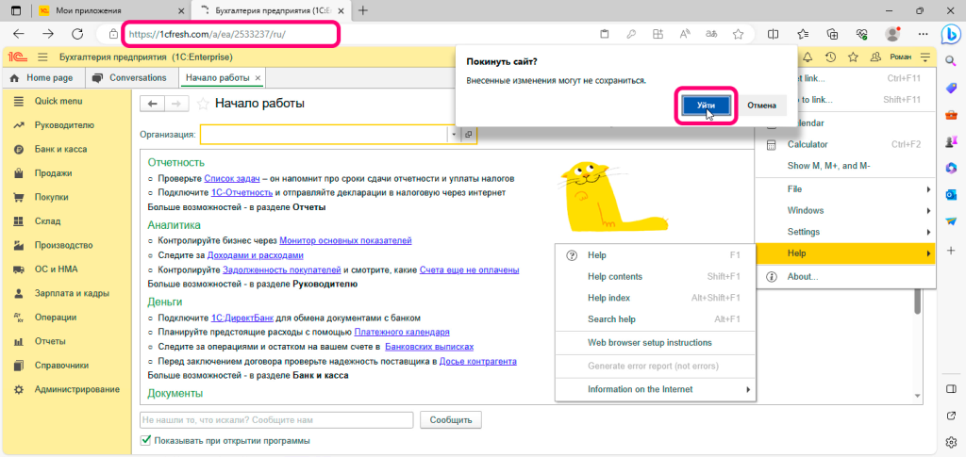Image resolution: width=966 pixels, height=457 pixels.
Task: Switch to Home page tab
Action: pyautogui.click(x=42, y=78)
